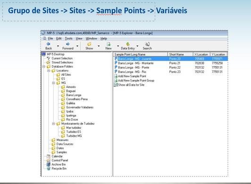Image resolution: width=251 pixels, height=184 pixels.
Task: Click the Back arrow toolbar icon
Action: click(48, 44)
